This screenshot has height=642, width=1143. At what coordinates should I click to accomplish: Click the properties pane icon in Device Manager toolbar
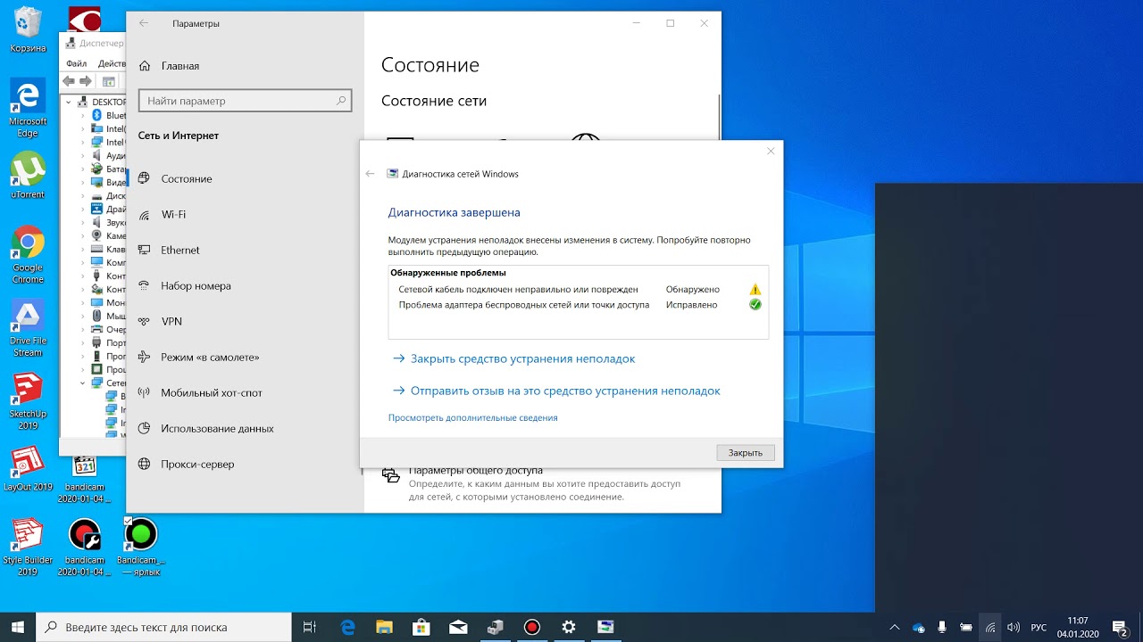[109, 81]
